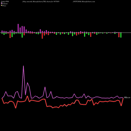Click the MunafaSutra charts heading text

[41, 2]
